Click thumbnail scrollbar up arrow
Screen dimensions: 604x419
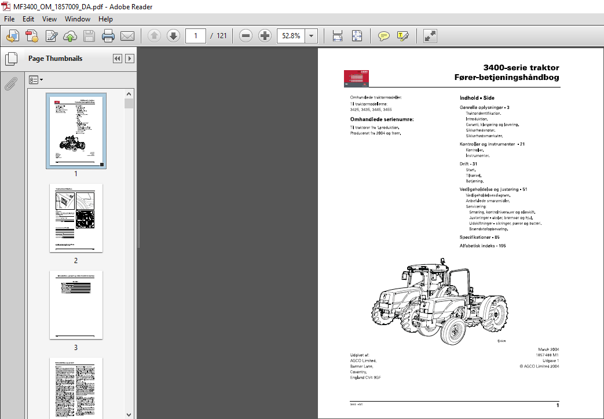(129, 94)
